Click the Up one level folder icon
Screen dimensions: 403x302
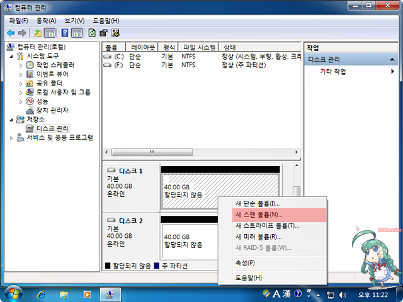(x=38, y=33)
